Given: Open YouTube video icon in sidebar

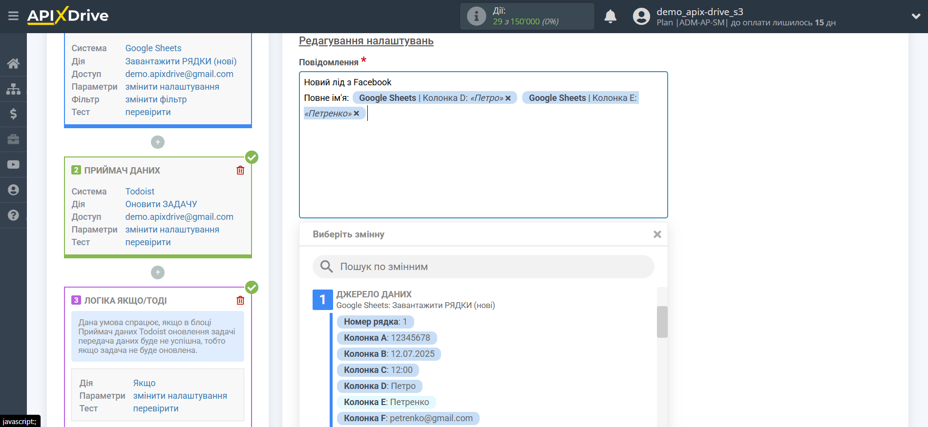Looking at the screenshot, I should pyautogui.click(x=13, y=165).
